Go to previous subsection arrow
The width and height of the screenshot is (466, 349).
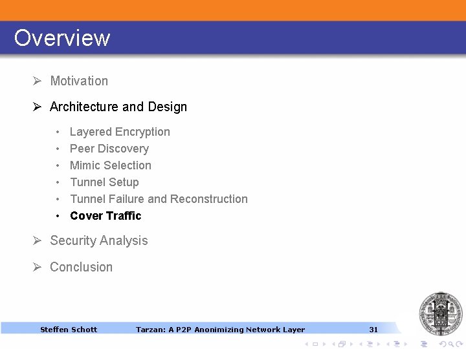pos(361,344)
